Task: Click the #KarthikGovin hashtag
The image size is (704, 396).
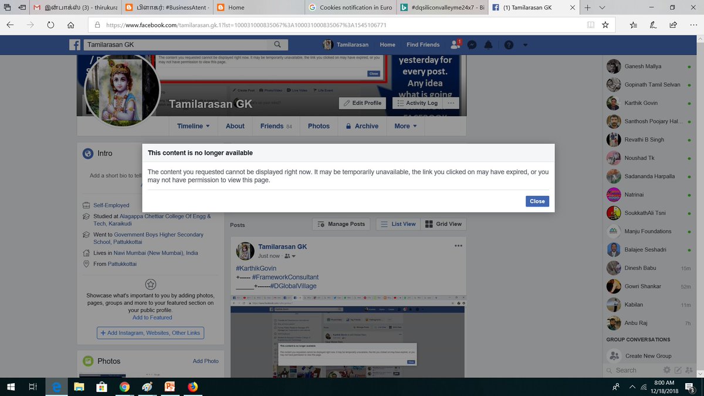Action: click(256, 268)
